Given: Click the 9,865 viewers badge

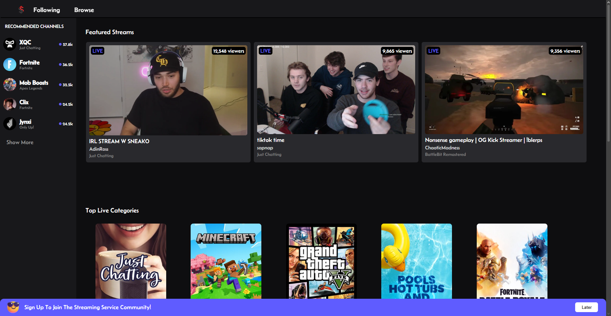Looking at the screenshot, I should point(397,51).
